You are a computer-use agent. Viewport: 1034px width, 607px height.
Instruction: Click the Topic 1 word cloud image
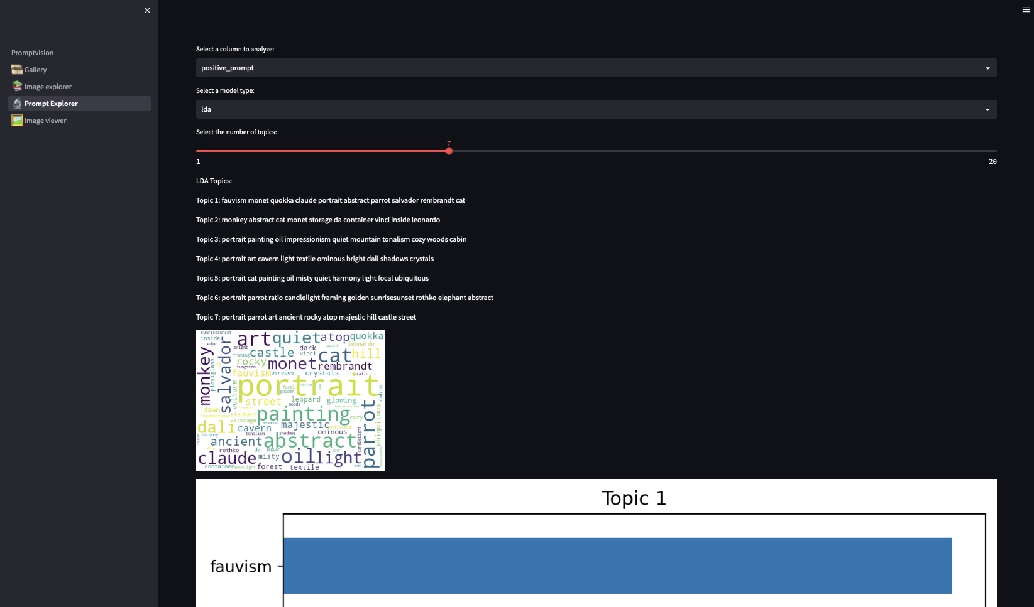tap(290, 400)
